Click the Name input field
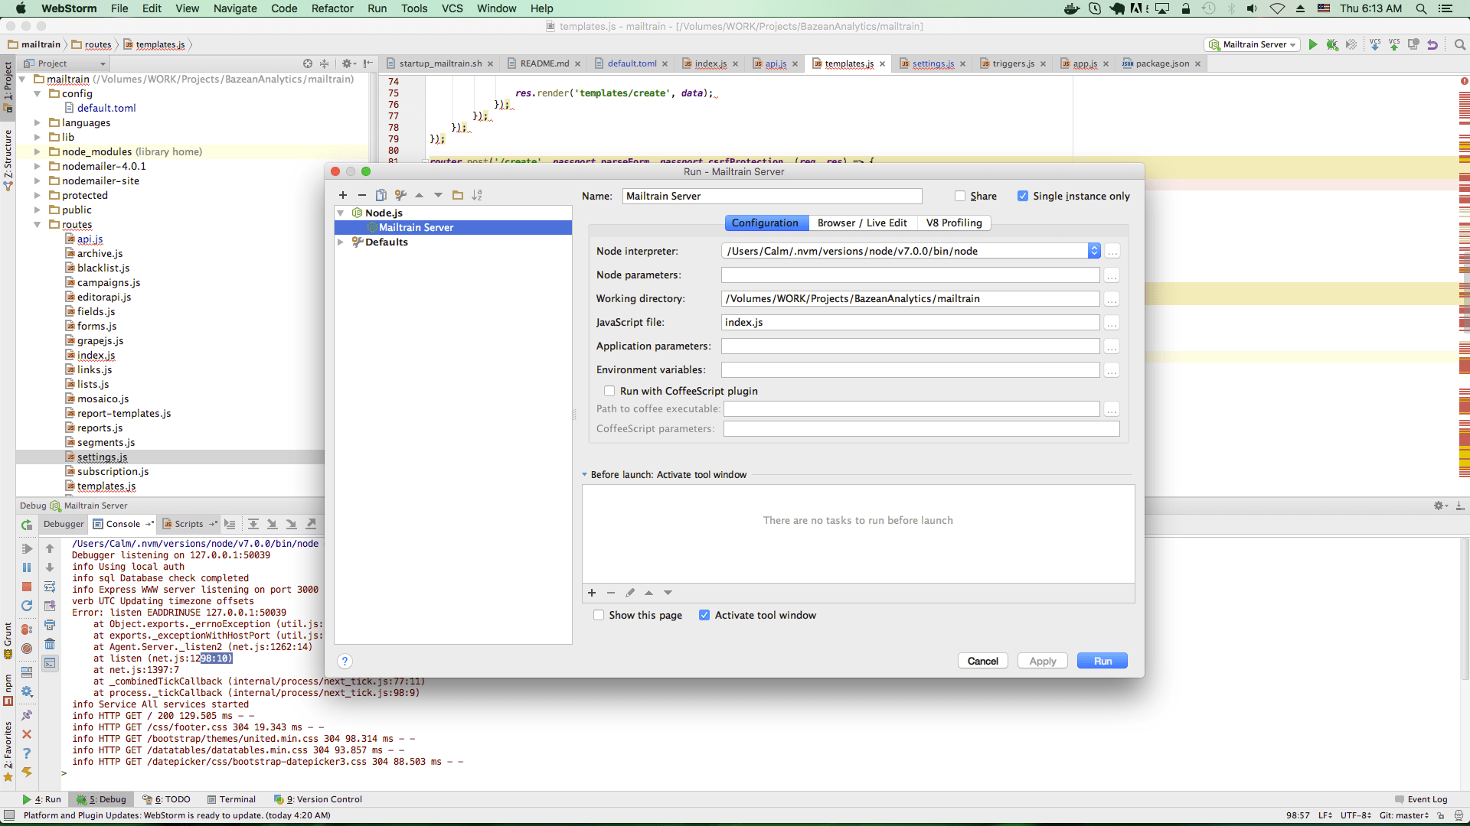1470x826 pixels. click(x=772, y=196)
